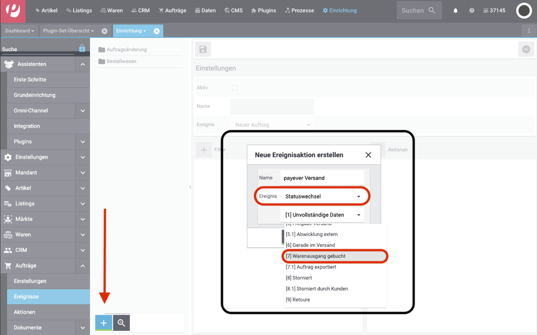
Task: Add a new event with the plus button
Action: click(104, 323)
